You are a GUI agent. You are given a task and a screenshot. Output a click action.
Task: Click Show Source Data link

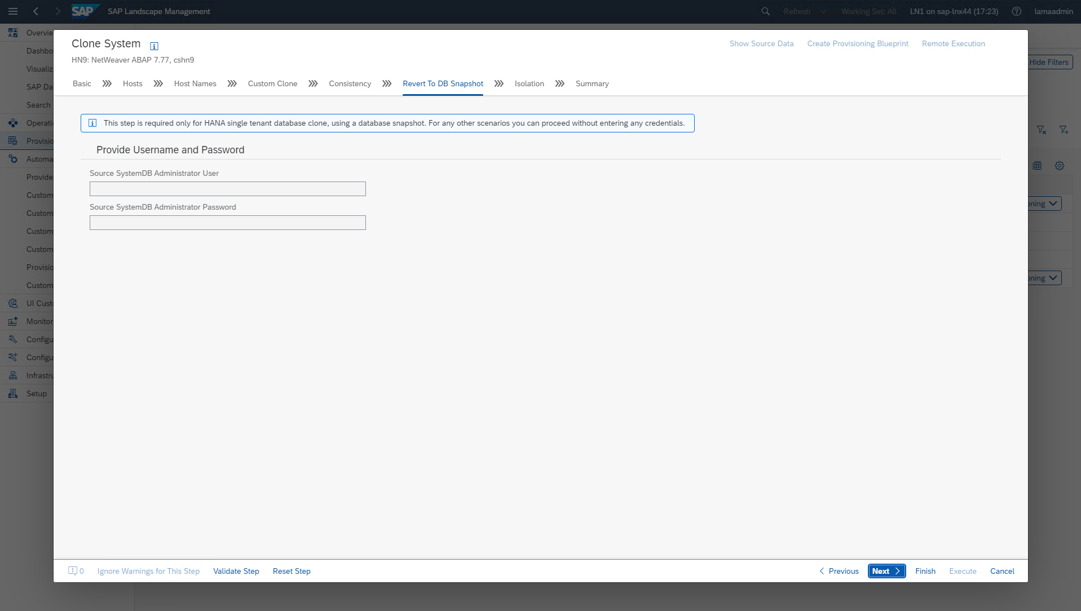(761, 43)
